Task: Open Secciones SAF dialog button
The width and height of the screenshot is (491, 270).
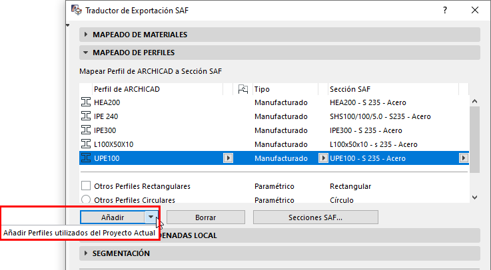Action: point(315,217)
